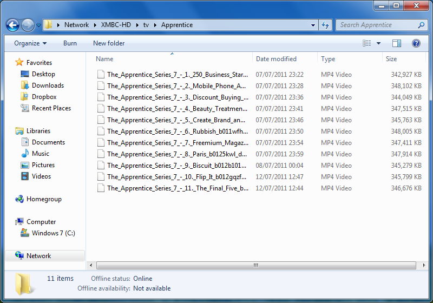Click the Homegroup icon in the sidebar
This screenshot has width=433, height=303.
pos(19,199)
